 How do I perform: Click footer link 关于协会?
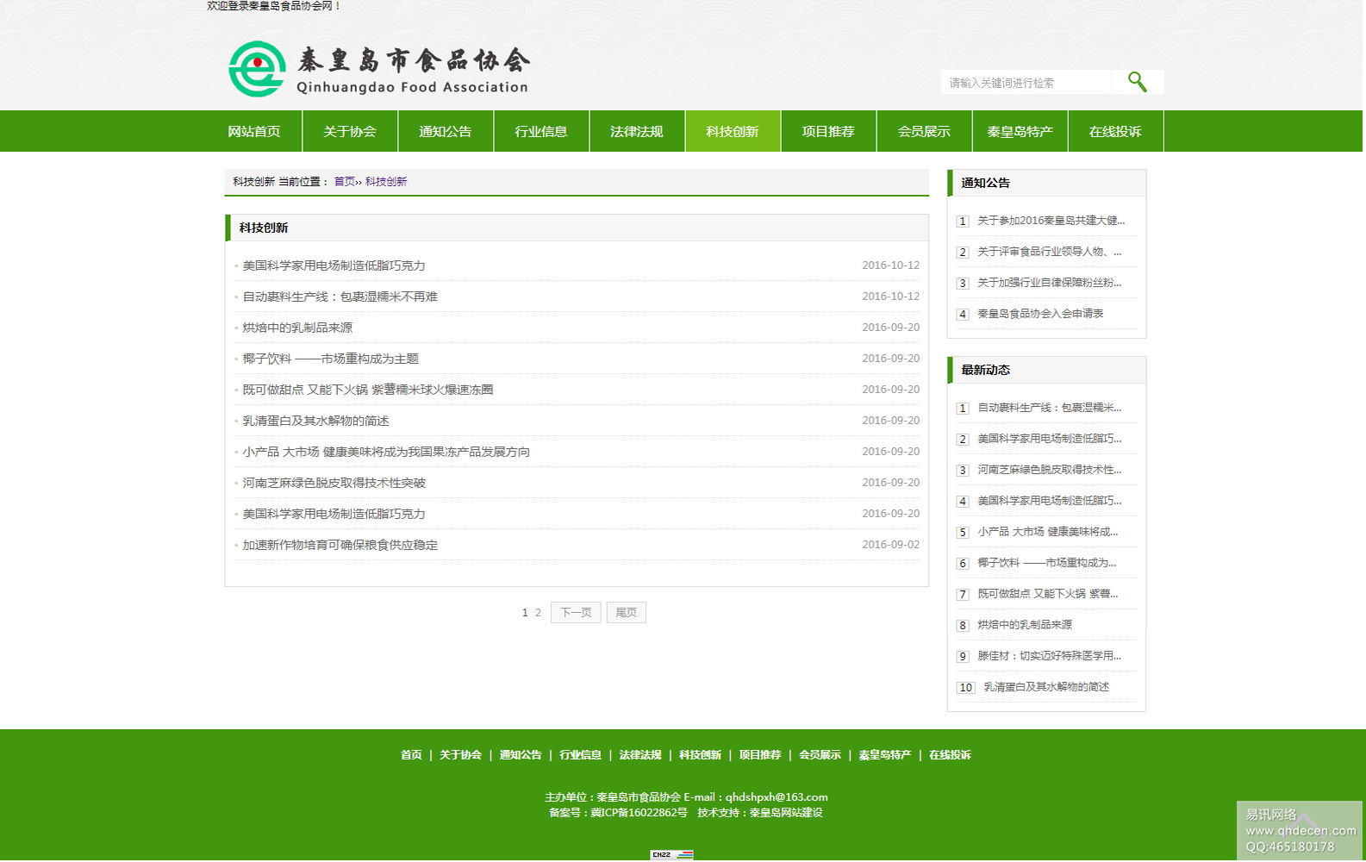[460, 755]
